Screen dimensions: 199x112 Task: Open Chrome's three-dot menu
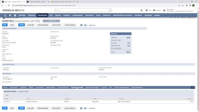197,5
